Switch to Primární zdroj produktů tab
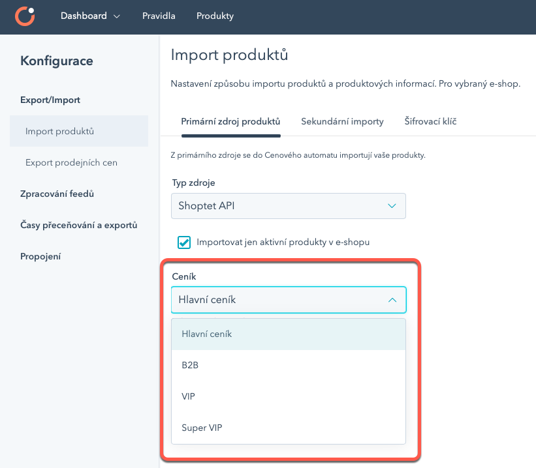Viewport: 536px width, 468px height. (x=230, y=121)
